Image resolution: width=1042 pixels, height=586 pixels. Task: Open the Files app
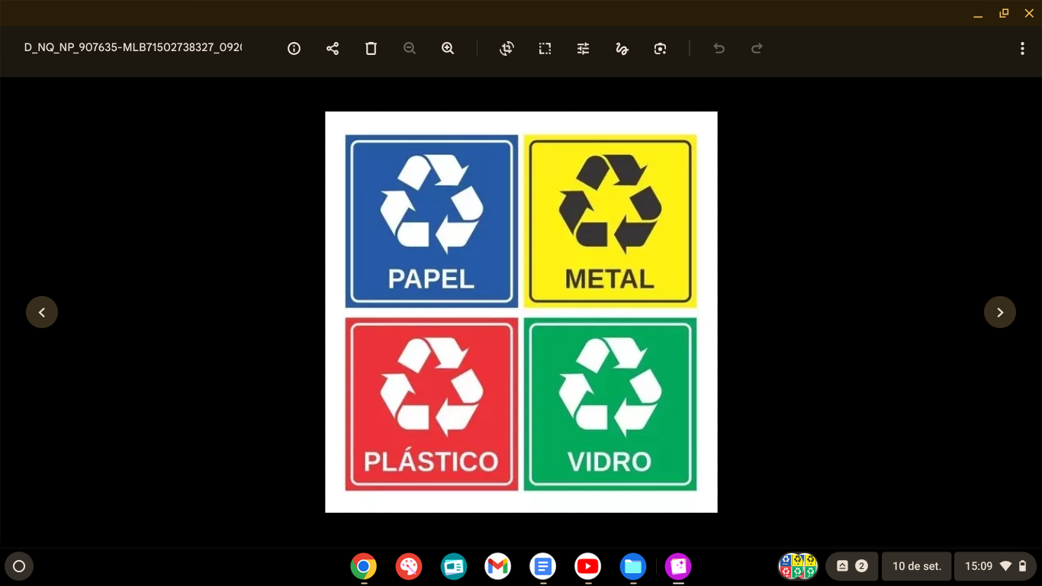point(632,566)
